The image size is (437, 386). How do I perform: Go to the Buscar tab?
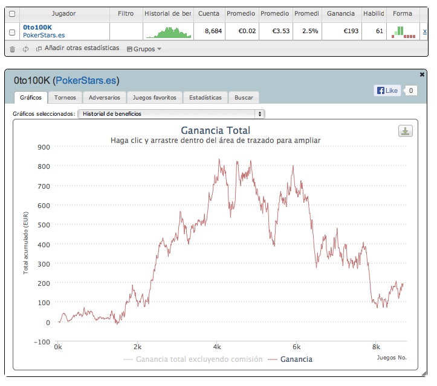(244, 98)
